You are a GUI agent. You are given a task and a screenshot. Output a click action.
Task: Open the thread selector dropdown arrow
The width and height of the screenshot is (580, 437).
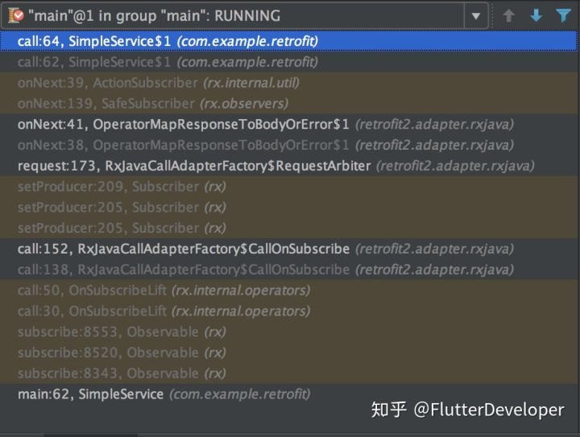[x=476, y=15]
